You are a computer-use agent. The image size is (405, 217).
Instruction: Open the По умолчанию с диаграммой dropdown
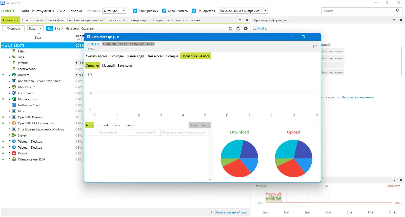coord(243,11)
